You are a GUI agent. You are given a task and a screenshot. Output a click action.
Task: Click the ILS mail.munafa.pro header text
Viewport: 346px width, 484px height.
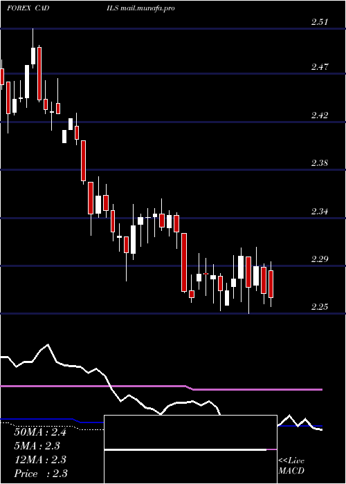[x=140, y=8]
